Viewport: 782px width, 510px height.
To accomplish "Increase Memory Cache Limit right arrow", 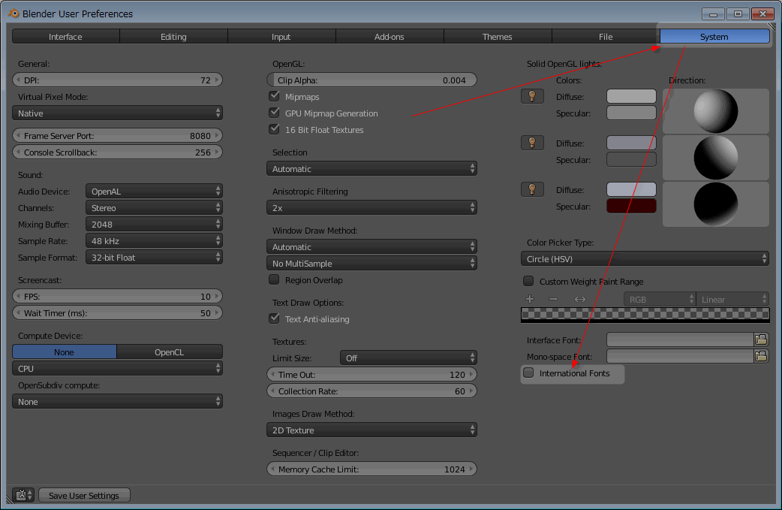I will (471, 469).
